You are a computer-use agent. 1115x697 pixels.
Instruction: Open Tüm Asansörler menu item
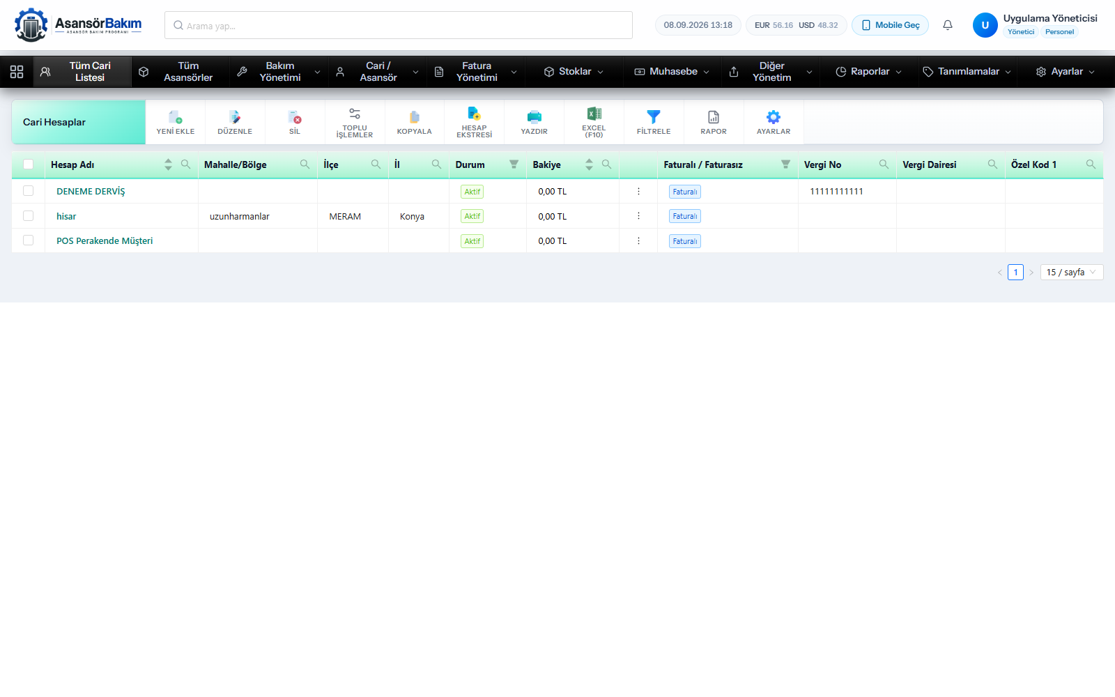point(181,72)
